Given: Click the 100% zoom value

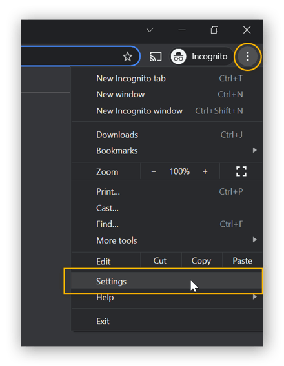Looking at the screenshot, I should pos(179,172).
